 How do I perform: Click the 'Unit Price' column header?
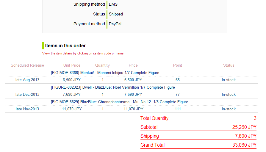click(x=72, y=65)
